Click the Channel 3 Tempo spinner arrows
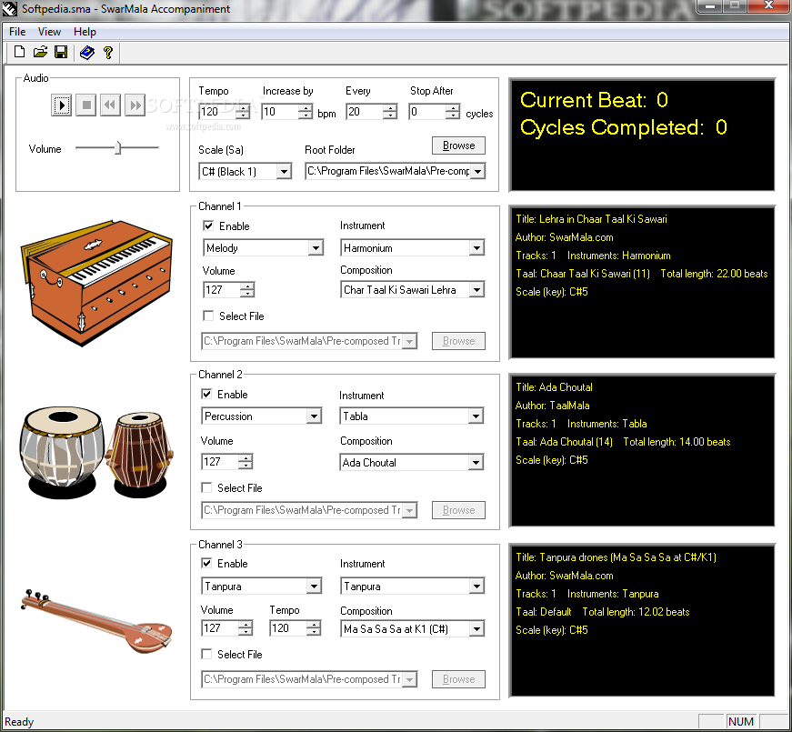The image size is (792, 732). pyautogui.click(x=314, y=628)
